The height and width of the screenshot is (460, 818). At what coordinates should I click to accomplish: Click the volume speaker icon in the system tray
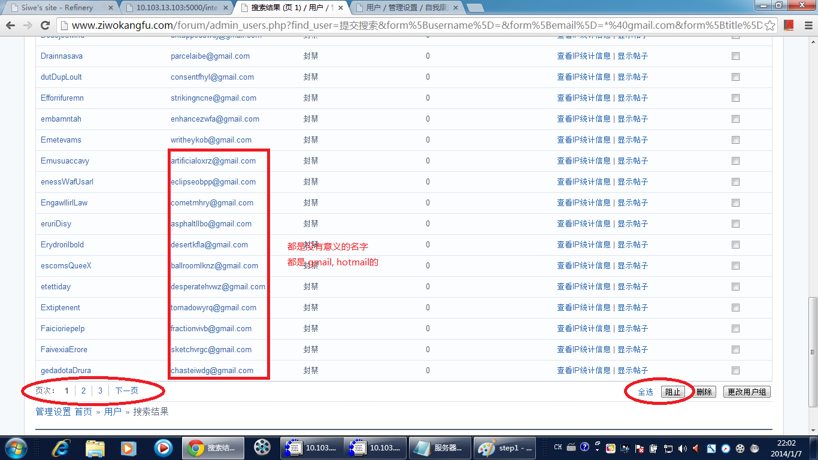pyautogui.click(x=696, y=448)
